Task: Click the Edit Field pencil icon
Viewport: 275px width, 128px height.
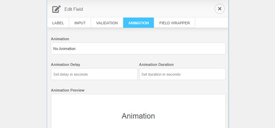Action: (56, 9)
